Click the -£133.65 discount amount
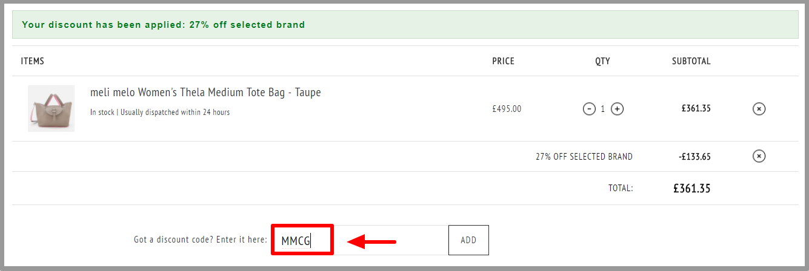This screenshot has width=809, height=271. click(x=694, y=157)
